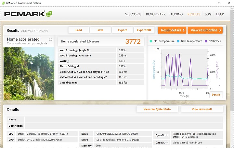Select Video Chat playback 1 v2 row

point(101,72)
